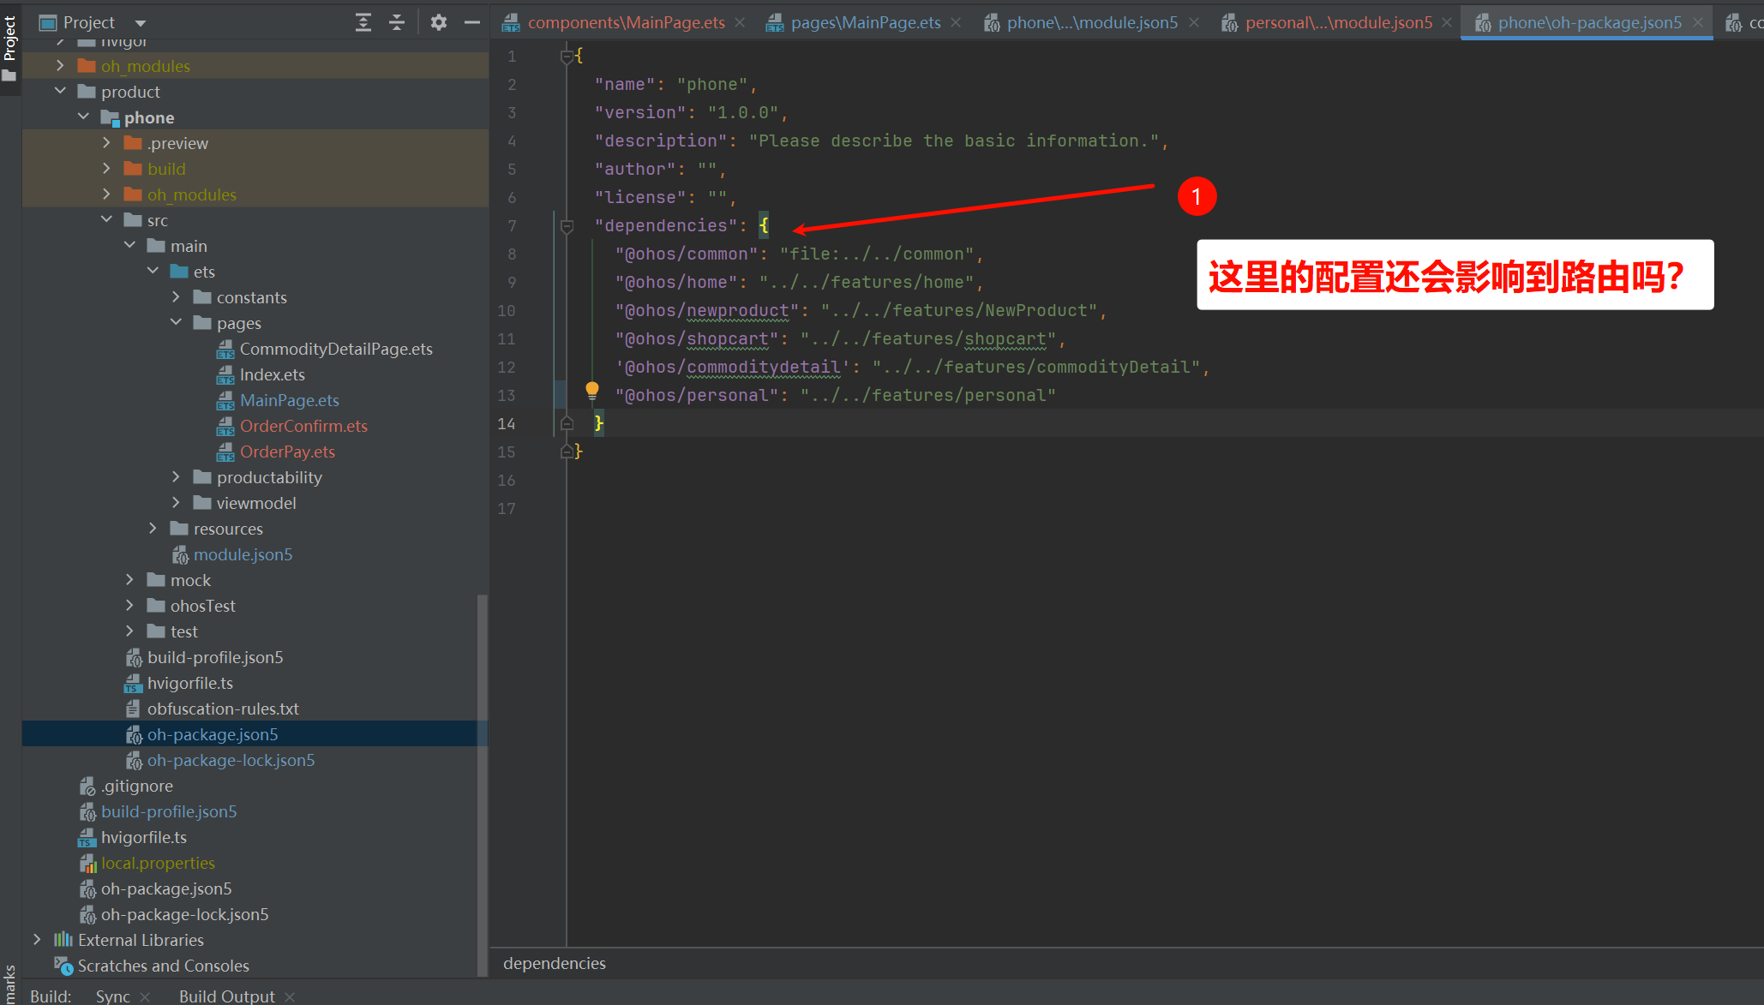Image resolution: width=1764 pixels, height=1005 pixels.
Task: Switch to Sync tab in Build panel
Action: point(113,996)
